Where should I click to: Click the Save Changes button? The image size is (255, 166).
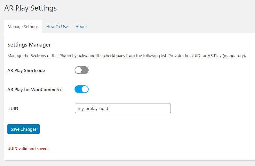[23, 129]
